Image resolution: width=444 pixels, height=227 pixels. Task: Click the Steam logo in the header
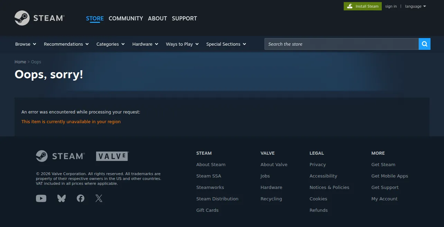[39, 18]
